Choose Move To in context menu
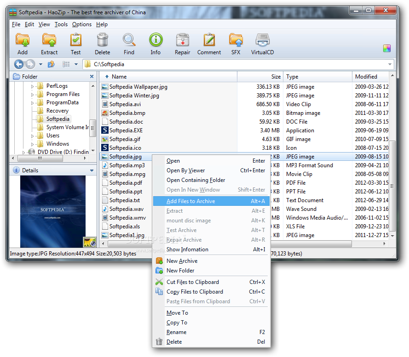409x357 pixels. (211, 313)
